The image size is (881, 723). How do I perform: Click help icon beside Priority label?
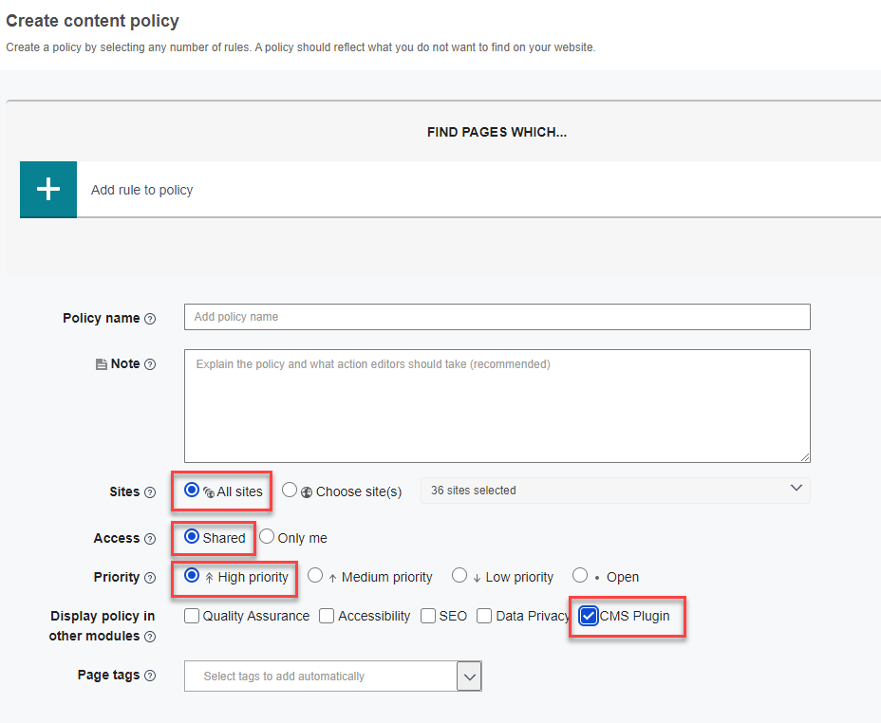pos(150,578)
